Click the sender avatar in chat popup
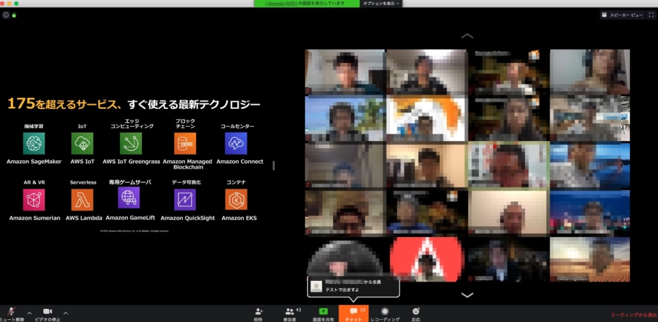658x322 pixels. 317,286
